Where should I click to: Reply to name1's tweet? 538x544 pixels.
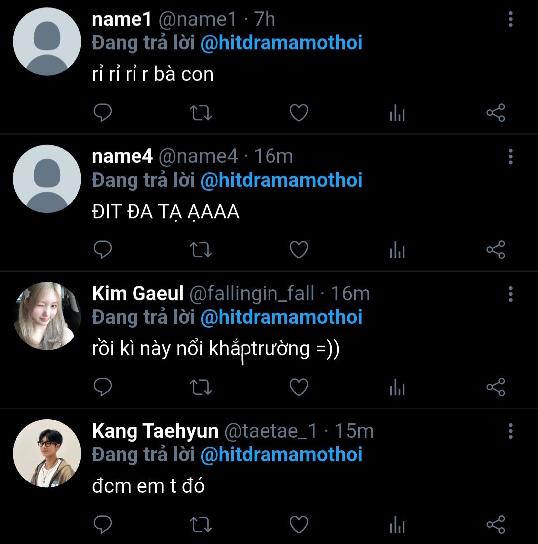coord(103,113)
